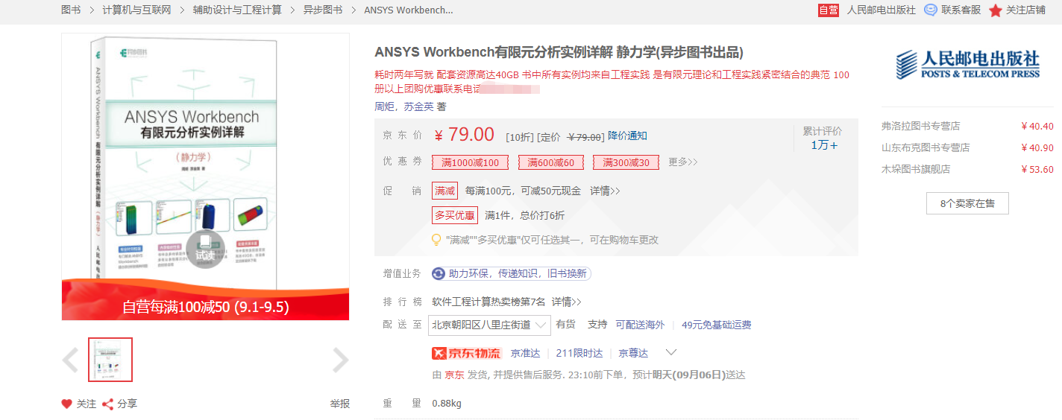Click the 试读 preview icon on book cover
This screenshot has width=1062, height=420.
pos(205,249)
